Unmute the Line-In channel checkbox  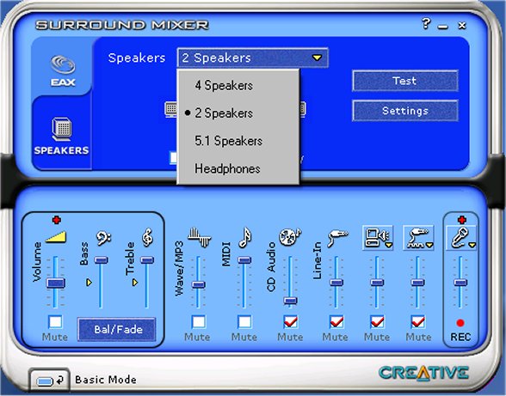336,321
